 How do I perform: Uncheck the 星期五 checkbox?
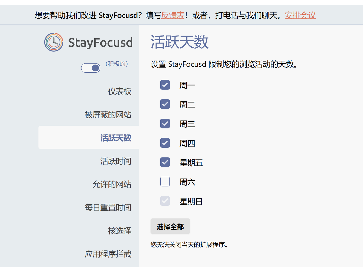[165, 162]
